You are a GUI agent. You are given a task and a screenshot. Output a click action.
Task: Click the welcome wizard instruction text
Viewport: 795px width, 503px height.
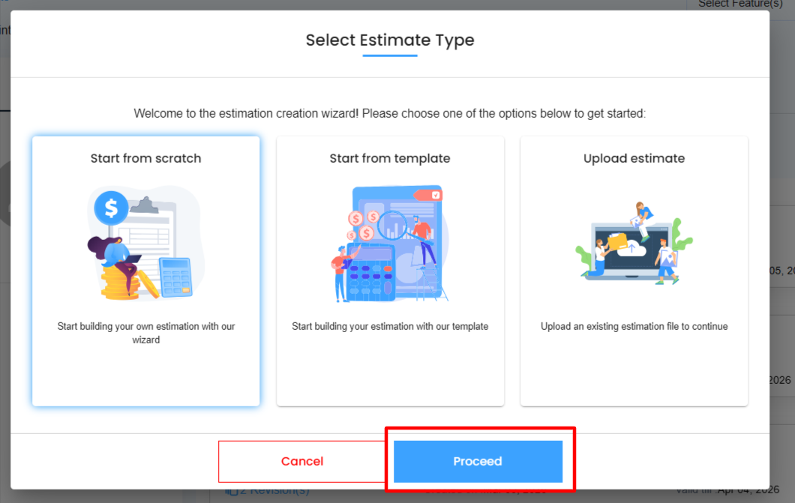point(390,114)
